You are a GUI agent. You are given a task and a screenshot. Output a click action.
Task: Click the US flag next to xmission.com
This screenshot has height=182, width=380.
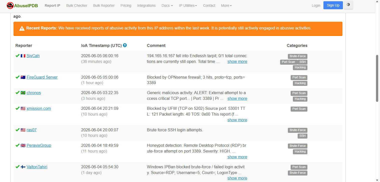pyautogui.click(x=23, y=109)
